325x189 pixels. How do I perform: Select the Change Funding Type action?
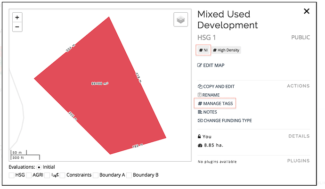tap(225, 121)
